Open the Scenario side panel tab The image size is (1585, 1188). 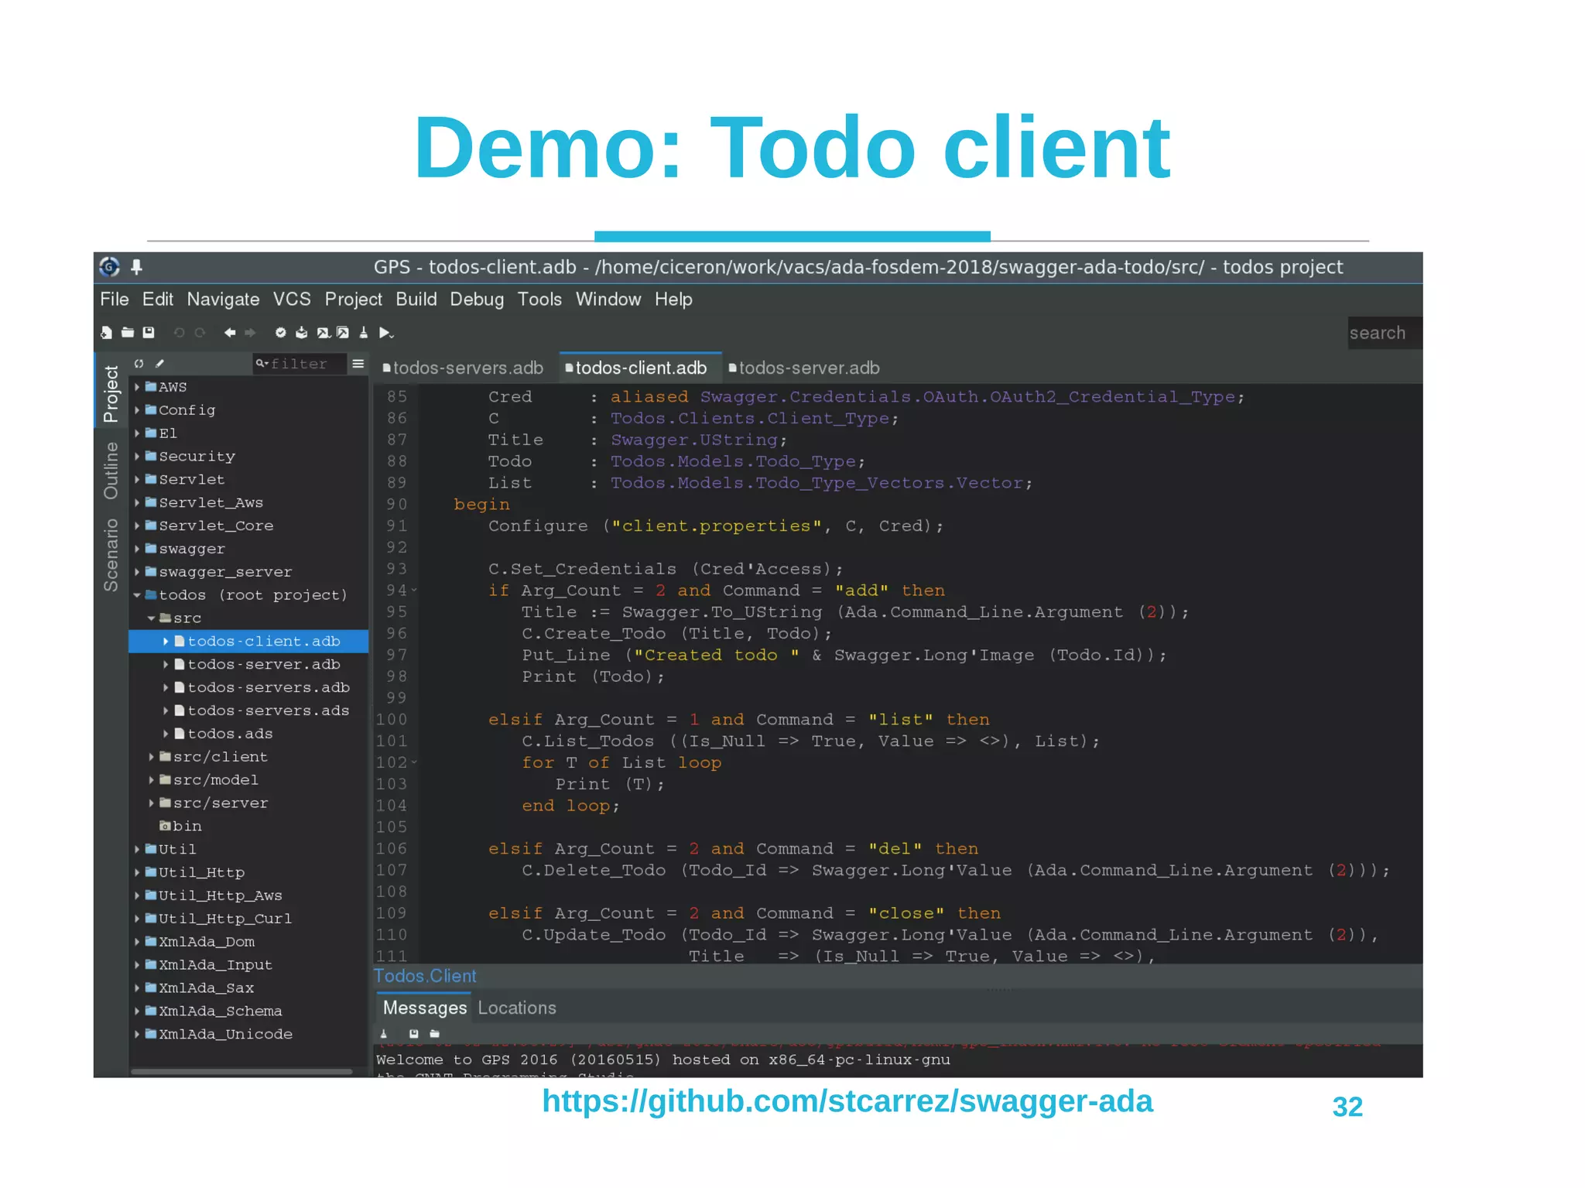tap(111, 556)
